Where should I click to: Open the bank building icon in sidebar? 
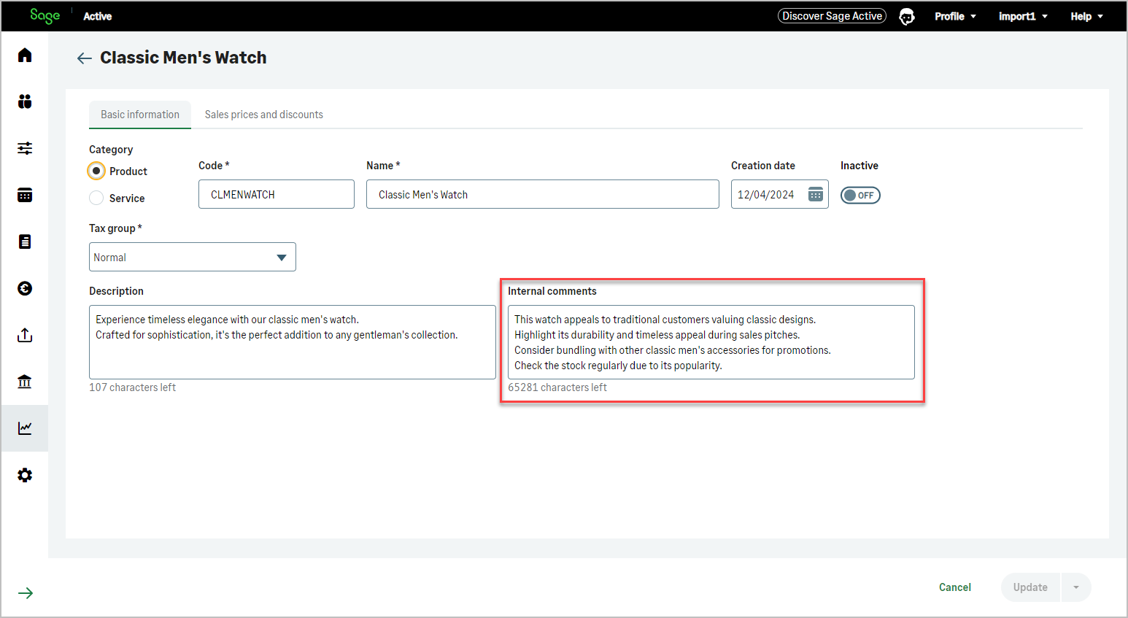pyautogui.click(x=25, y=382)
